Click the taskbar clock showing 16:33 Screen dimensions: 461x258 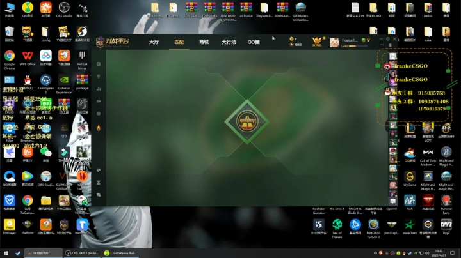[439, 253]
